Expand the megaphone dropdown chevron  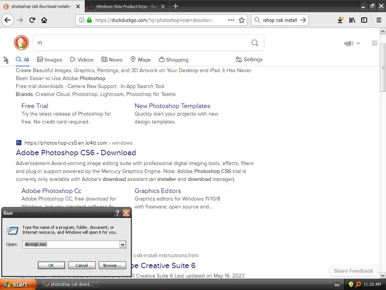coord(358,43)
